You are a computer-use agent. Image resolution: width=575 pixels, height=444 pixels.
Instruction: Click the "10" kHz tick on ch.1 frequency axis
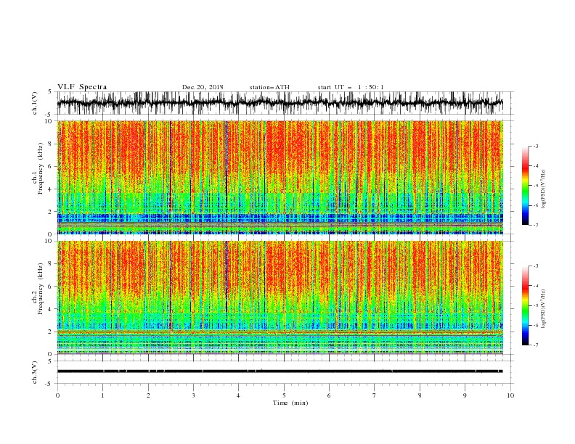pyautogui.click(x=49, y=121)
